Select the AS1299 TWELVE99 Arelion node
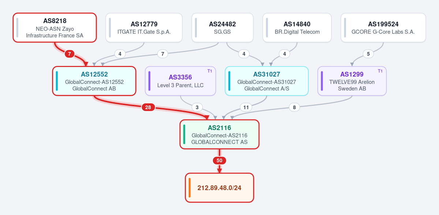439x215 pixels. (352, 81)
